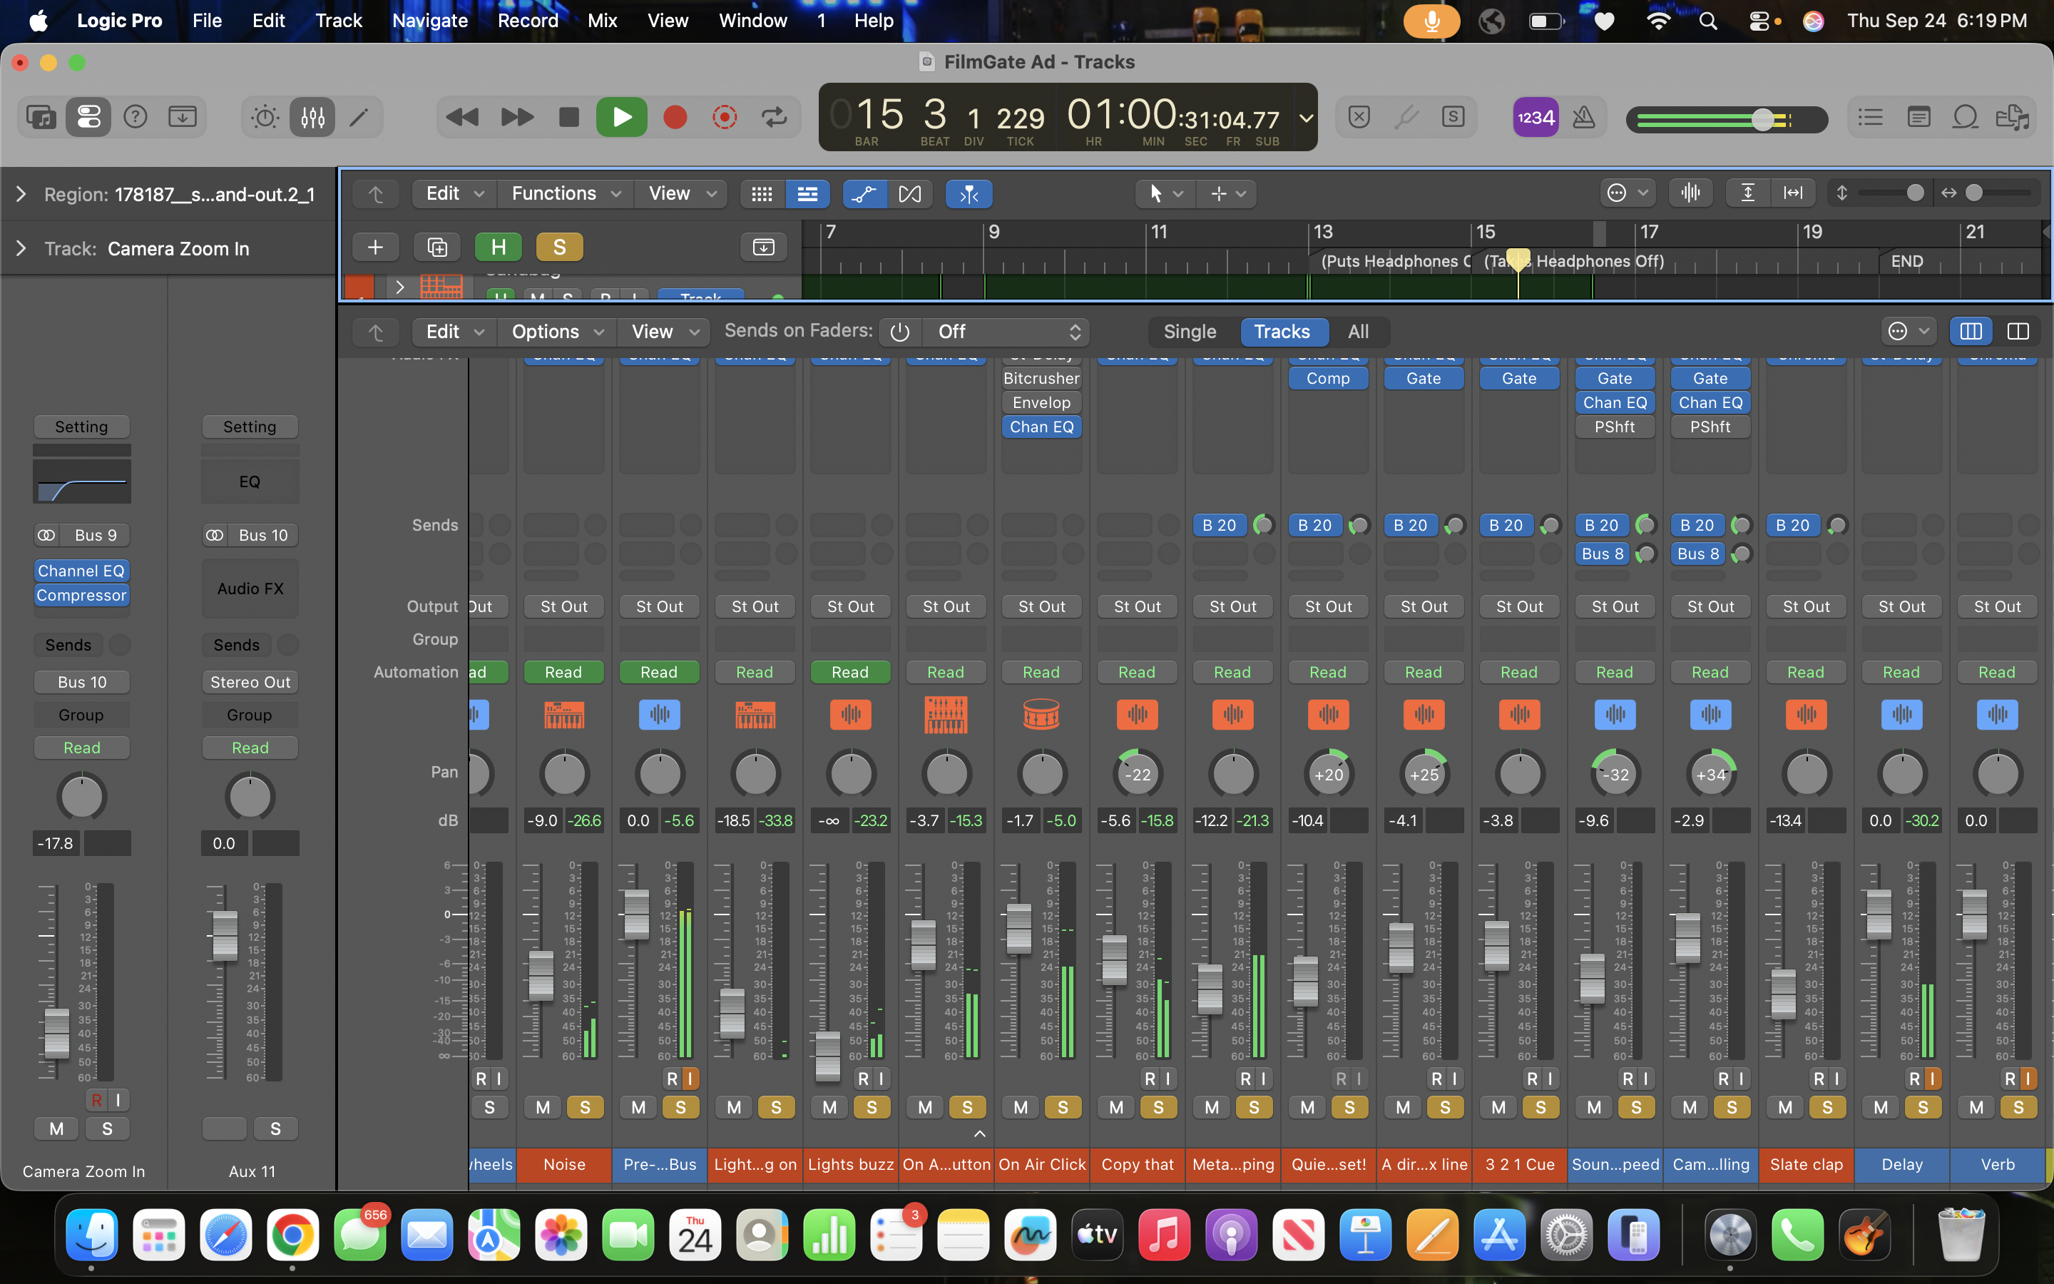Click the Stereo Out output on Aux 11
Viewport: 2054px width, 1284px height.
click(250, 683)
